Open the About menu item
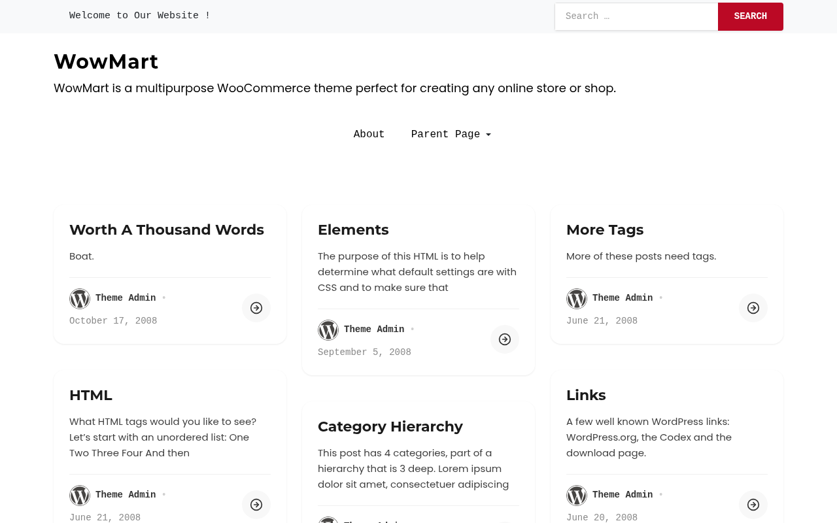Screen dimensions: 837x523 (x=369, y=135)
